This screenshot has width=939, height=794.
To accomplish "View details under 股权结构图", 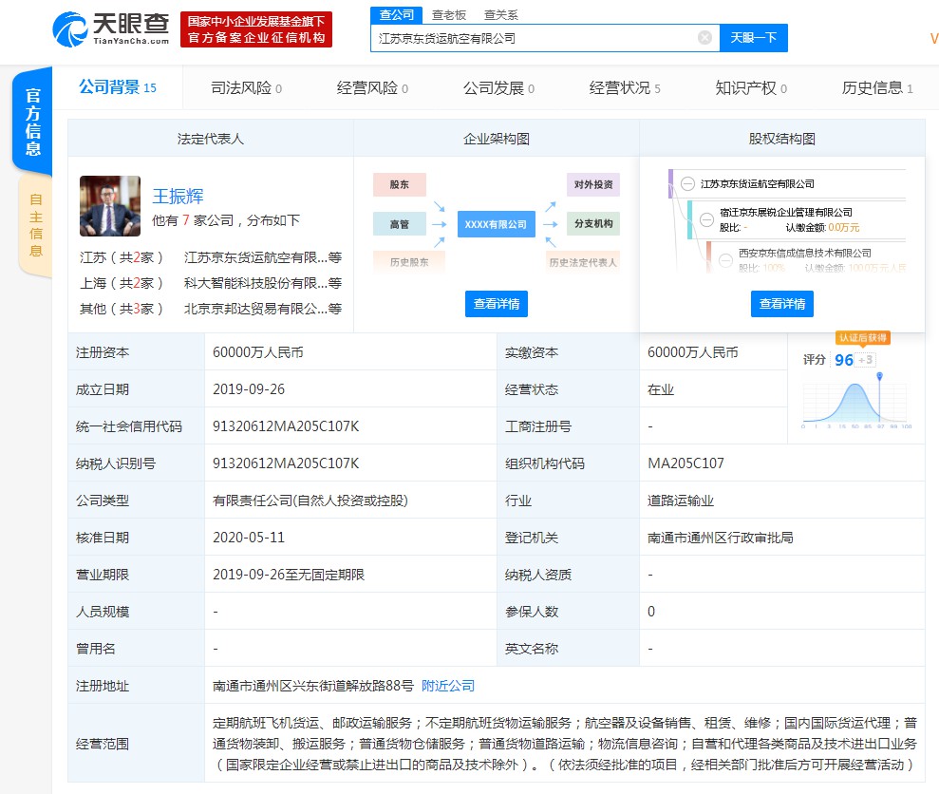I will coord(782,304).
